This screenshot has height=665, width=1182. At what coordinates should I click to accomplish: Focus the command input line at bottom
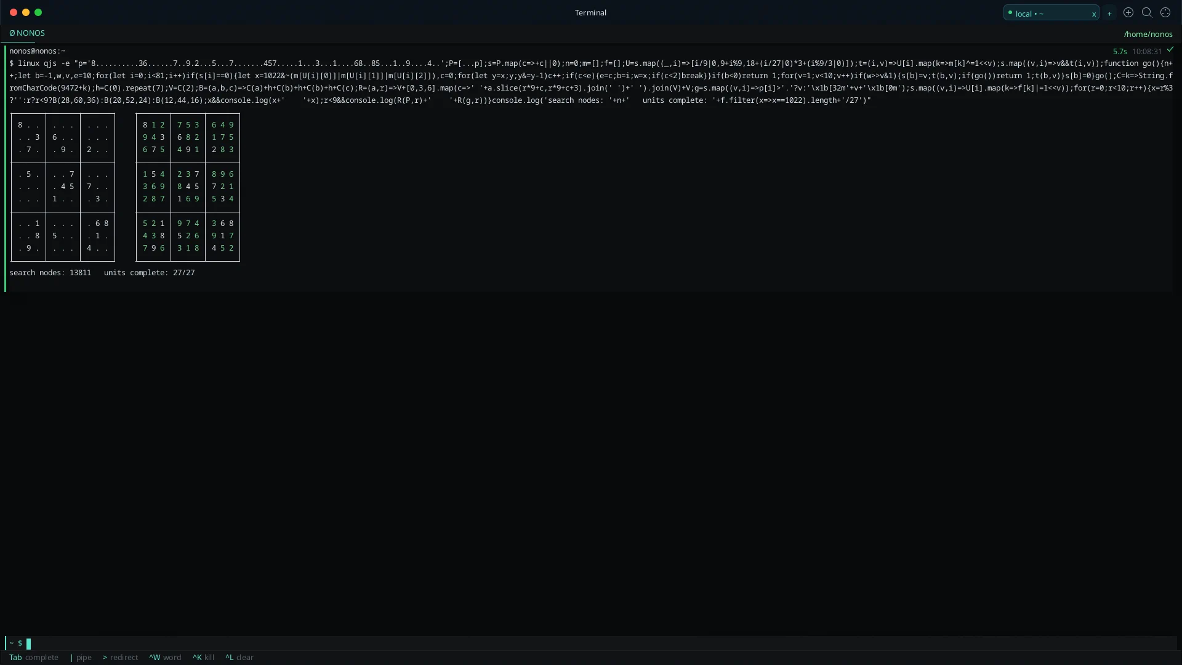point(591,643)
